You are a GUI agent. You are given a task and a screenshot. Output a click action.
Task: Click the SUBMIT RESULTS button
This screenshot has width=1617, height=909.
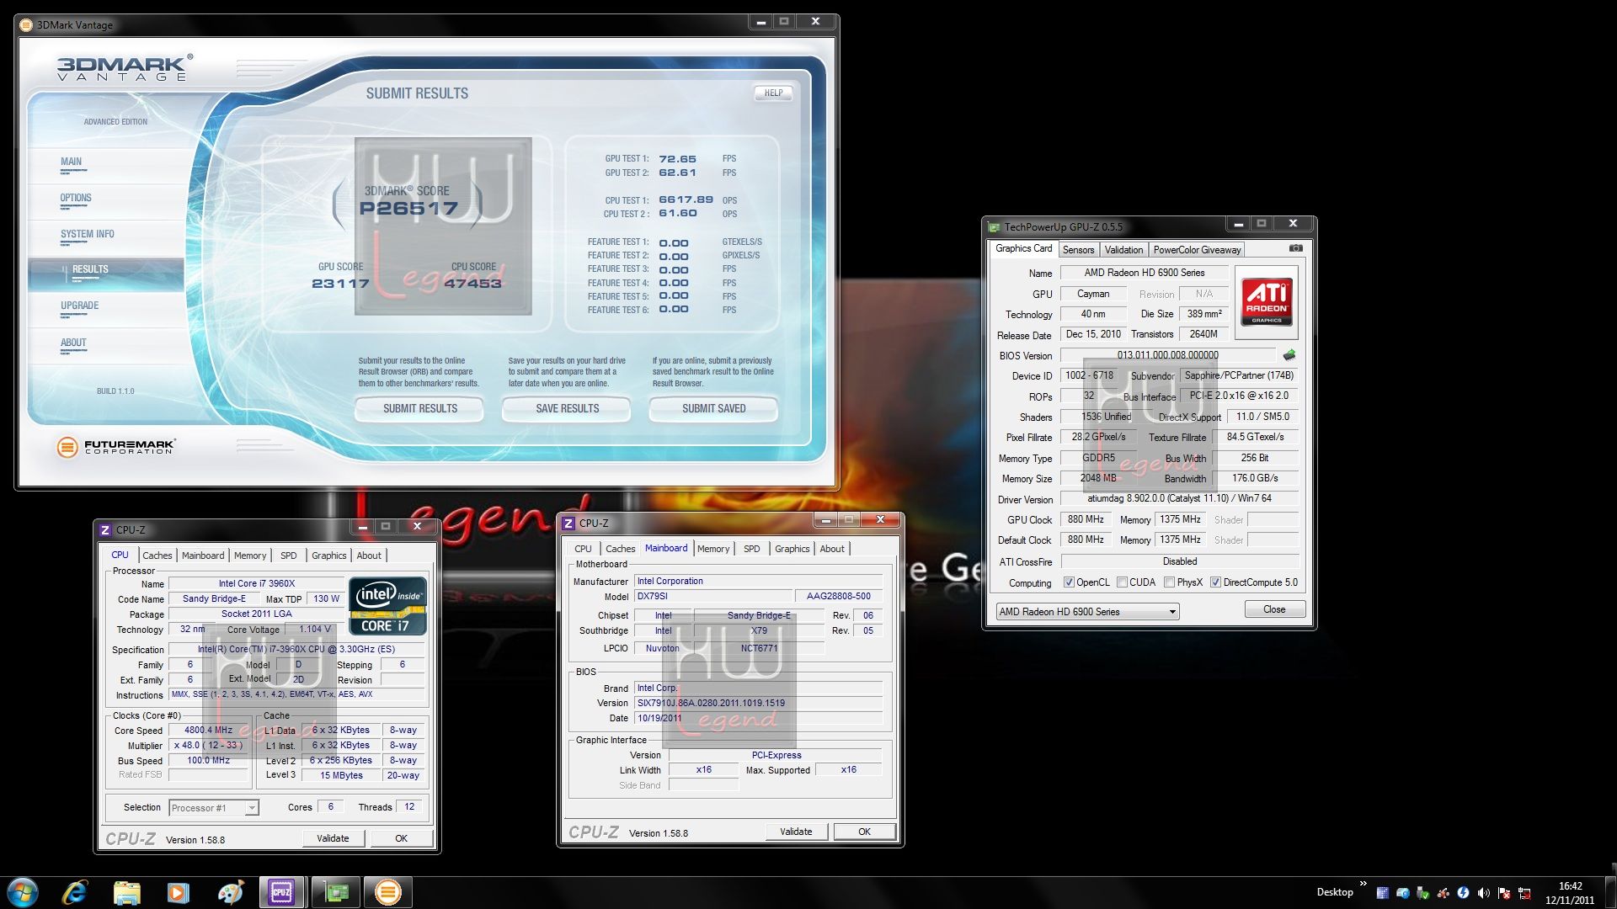(x=419, y=409)
